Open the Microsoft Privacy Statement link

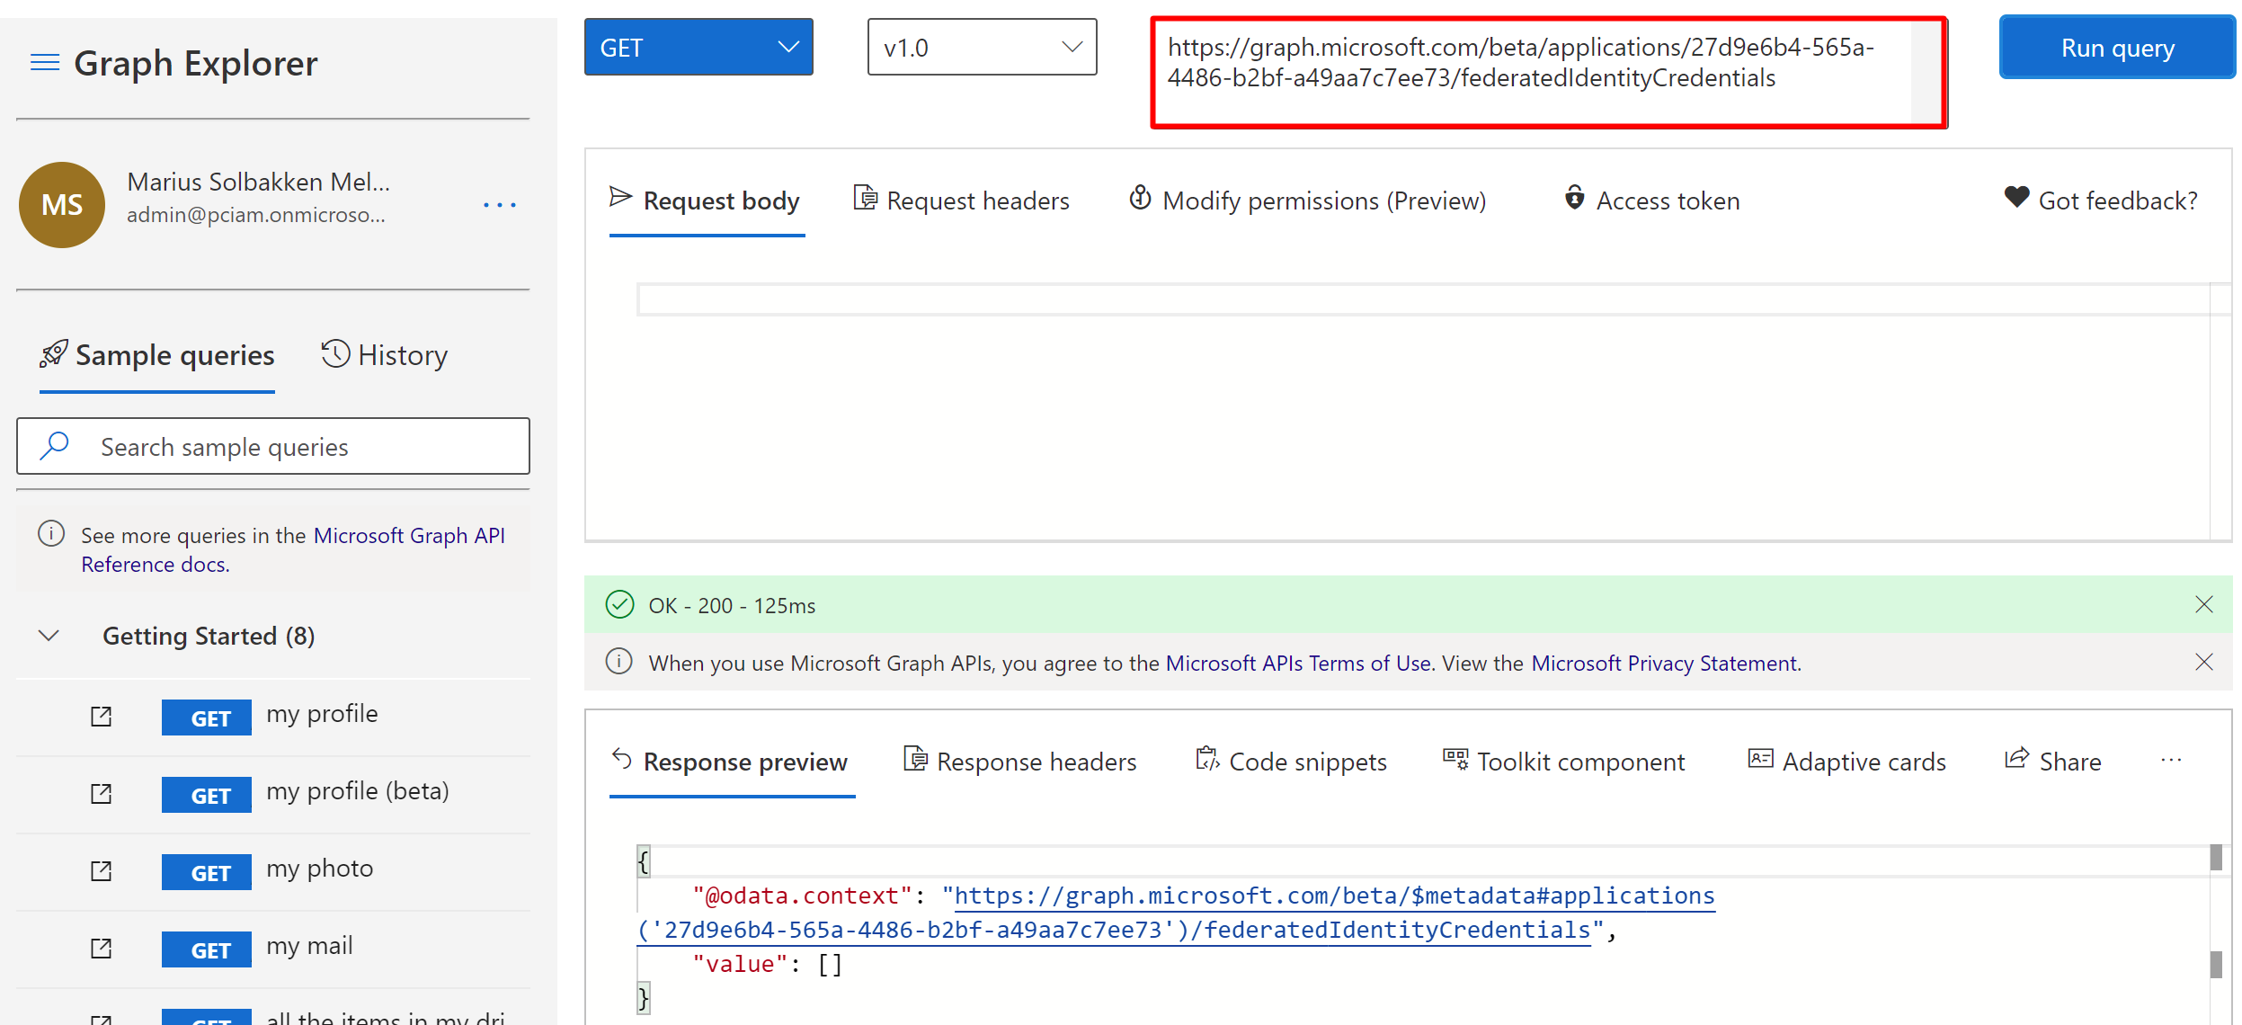point(1665,664)
